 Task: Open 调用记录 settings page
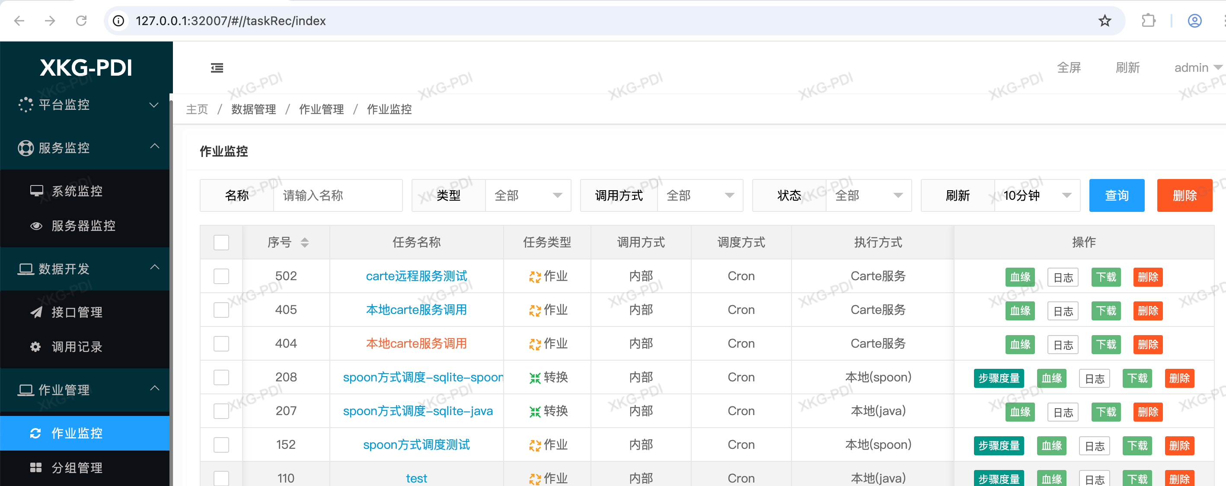click(76, 347)
